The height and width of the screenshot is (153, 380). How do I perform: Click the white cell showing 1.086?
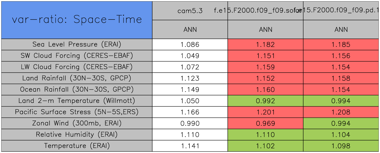190,45
